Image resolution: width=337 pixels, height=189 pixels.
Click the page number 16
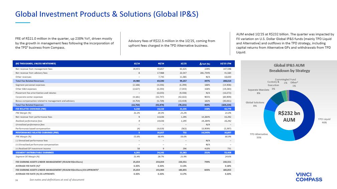click(16, 180)
